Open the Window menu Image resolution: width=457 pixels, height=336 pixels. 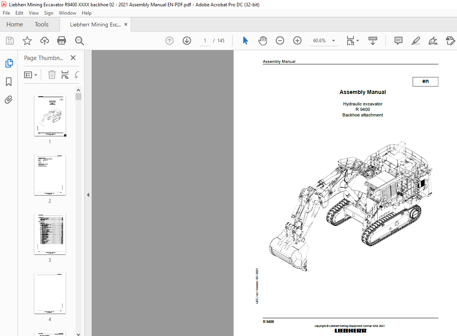pyautogui.click(x=67, y=13)
